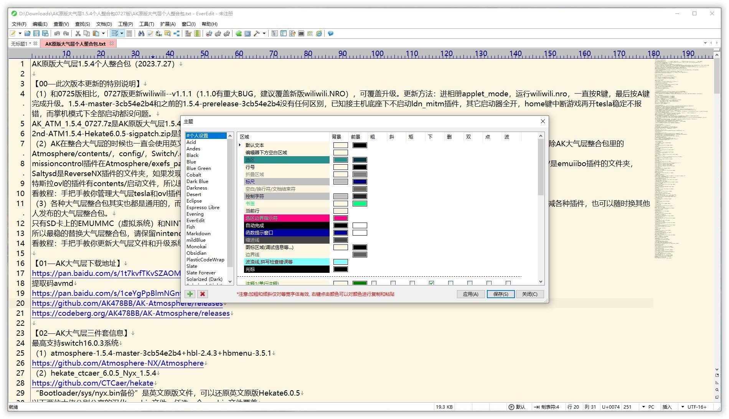This screenshot has height=419, width=729.
Task: Click the Undo arrow icon
Action: pos(57,34)
